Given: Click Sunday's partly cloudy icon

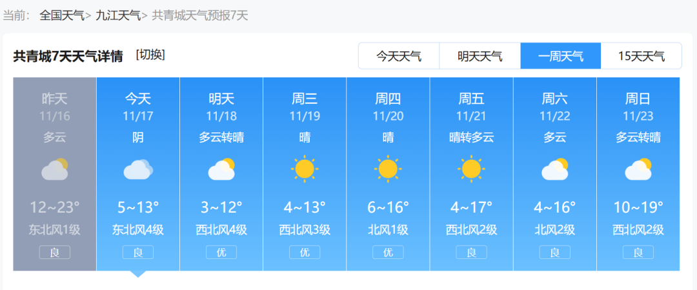Looking at the screenshot, I should tap(638, 169).
